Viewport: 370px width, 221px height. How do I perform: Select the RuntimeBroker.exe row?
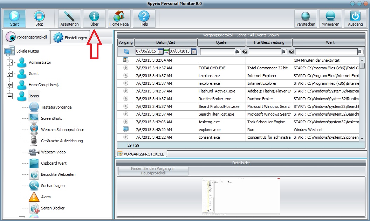tap(238, 99)
